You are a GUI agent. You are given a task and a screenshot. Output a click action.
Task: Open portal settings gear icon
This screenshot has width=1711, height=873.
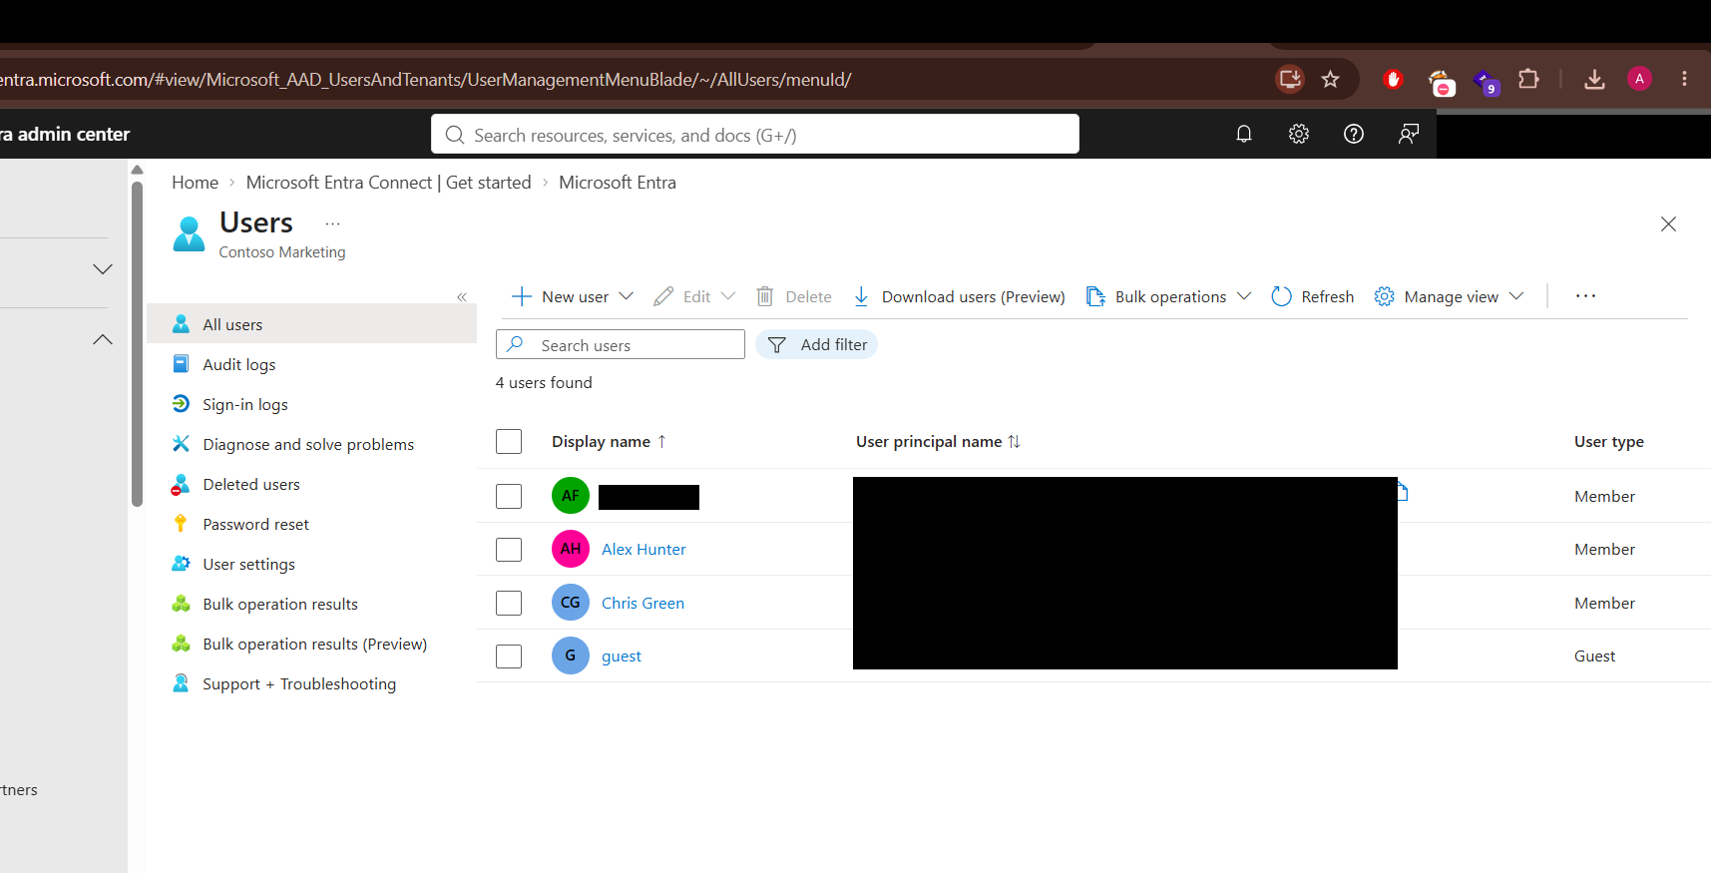point(1299,134)
